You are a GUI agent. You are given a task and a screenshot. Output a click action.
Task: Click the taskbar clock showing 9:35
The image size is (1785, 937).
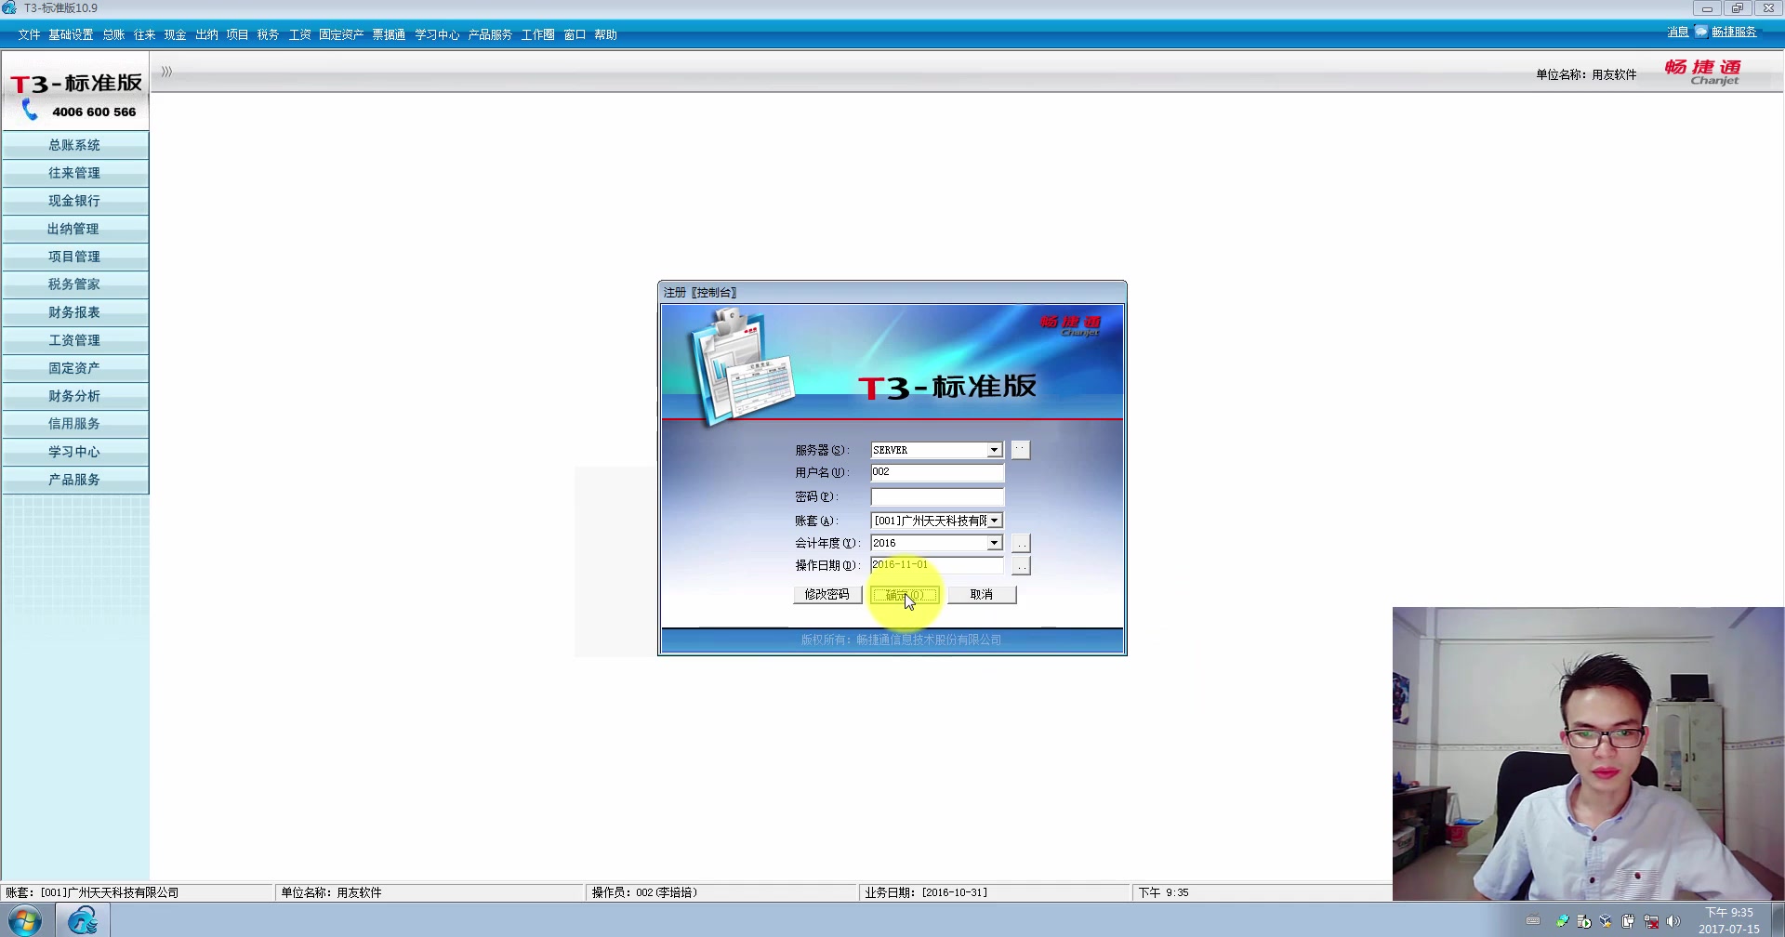point(1728,920)
